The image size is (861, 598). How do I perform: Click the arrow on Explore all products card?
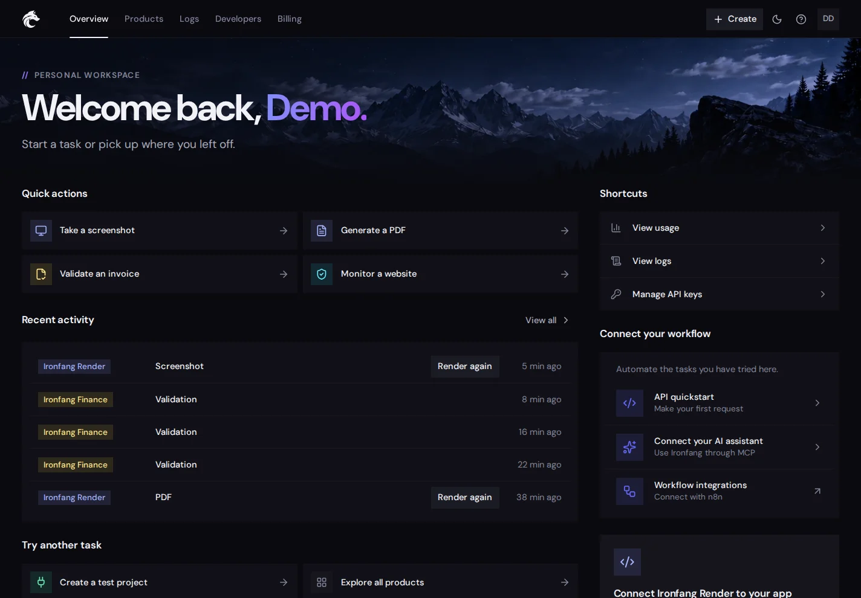tap(565, 582)
